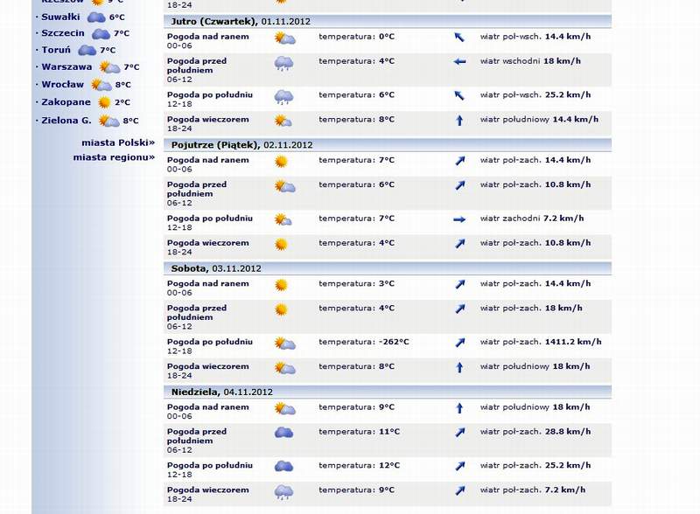Image resolution: width=700 pixels, height=514 pixels.
Task: Click the sun icon beside Zakopane
Action: point(104,102)
